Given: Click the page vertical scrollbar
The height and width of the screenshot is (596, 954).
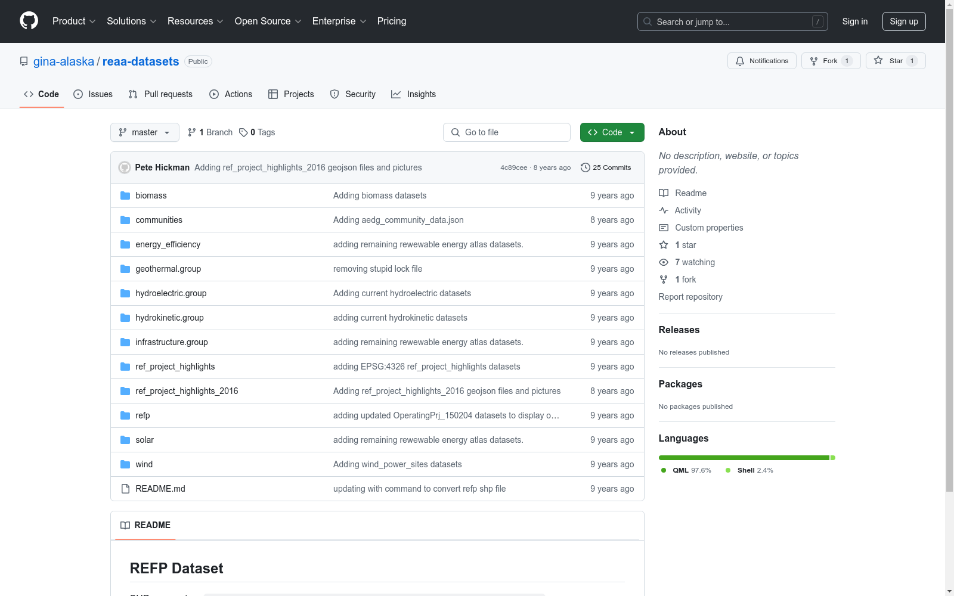Looking at the screenshot, I should [x=949, y=250].
